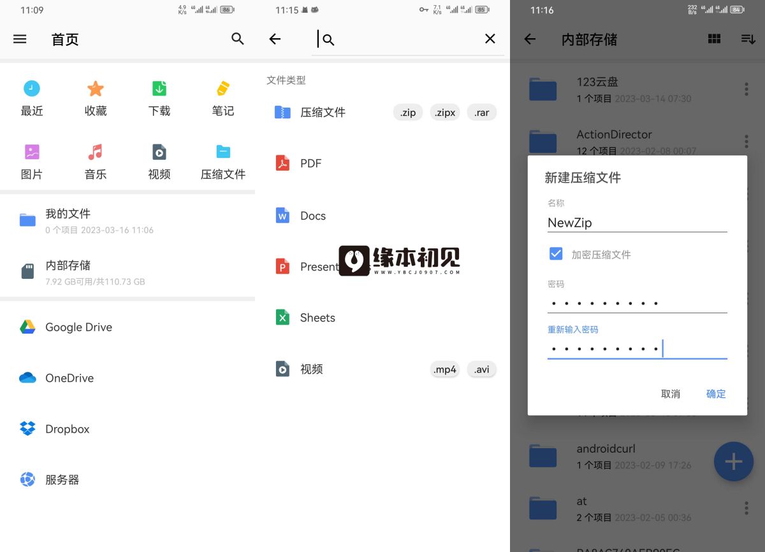Viewport: 765px width, 552px height.
Task: Open sort options in 内部存储
Action: tap(748, 39)
